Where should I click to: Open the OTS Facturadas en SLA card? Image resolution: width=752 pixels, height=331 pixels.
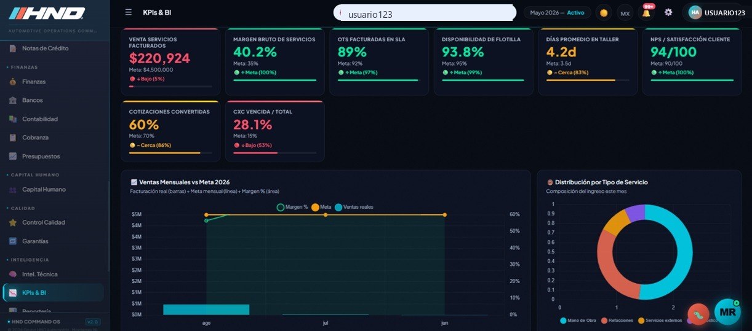pos(379,61)
